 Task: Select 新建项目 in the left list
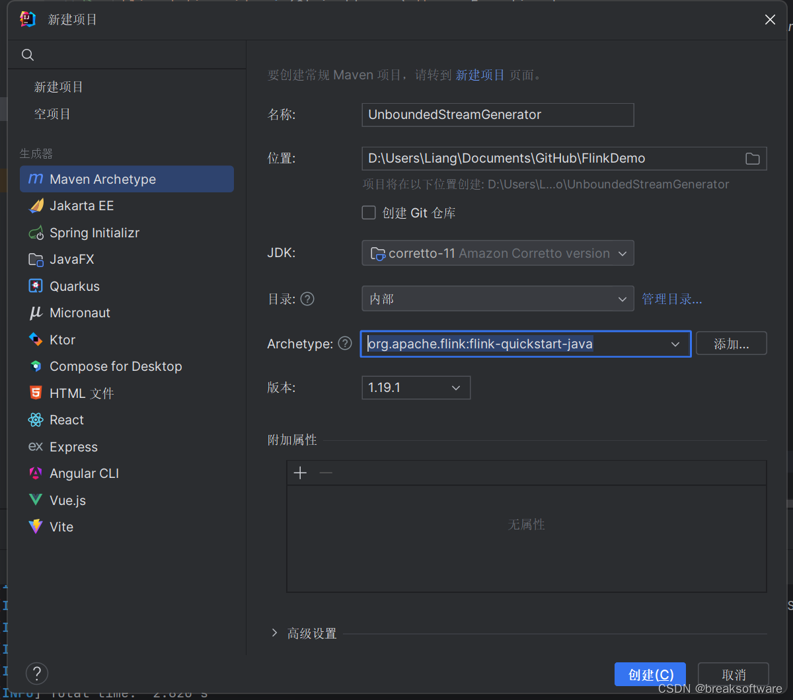coord(59,87)
